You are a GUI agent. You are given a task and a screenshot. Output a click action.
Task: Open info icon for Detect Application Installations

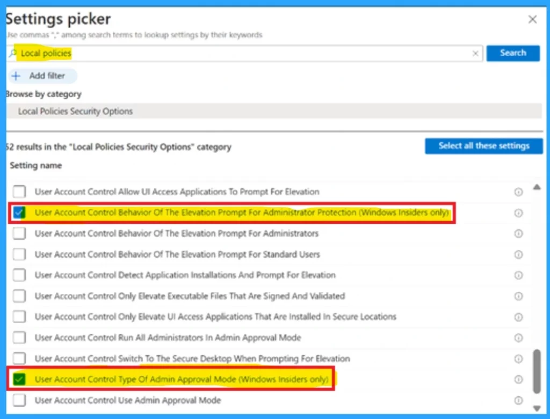point(518,275)
